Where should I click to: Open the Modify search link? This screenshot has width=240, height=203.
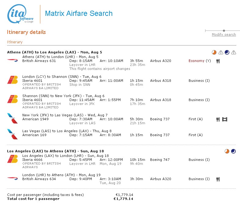[224, 34]
